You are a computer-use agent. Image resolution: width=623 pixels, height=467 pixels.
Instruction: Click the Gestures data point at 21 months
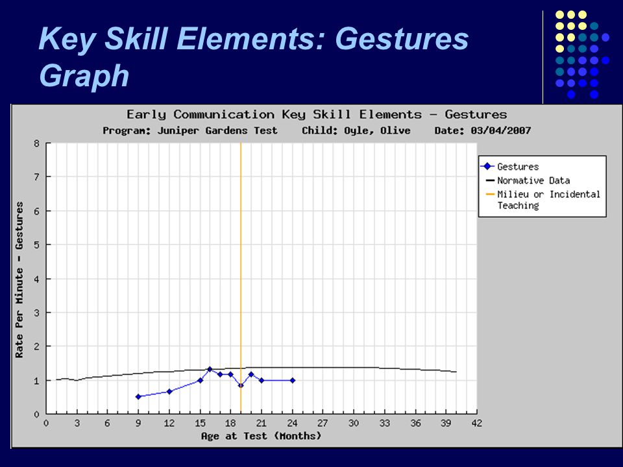[262, 381]
